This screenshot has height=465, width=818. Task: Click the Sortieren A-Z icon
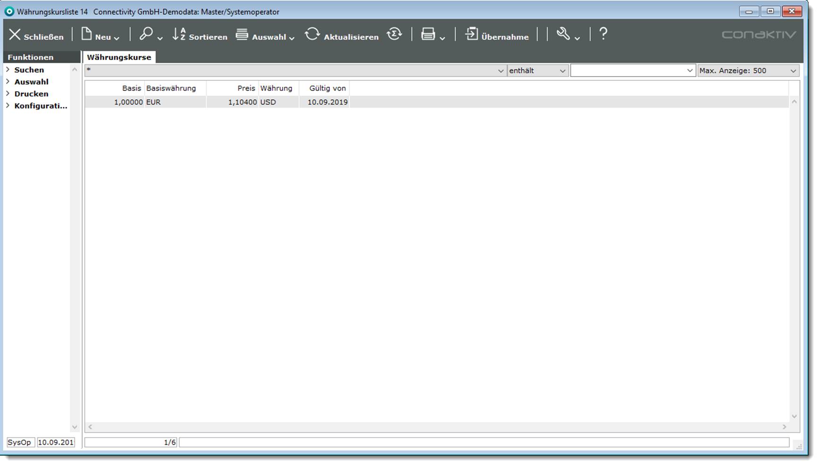179,34
